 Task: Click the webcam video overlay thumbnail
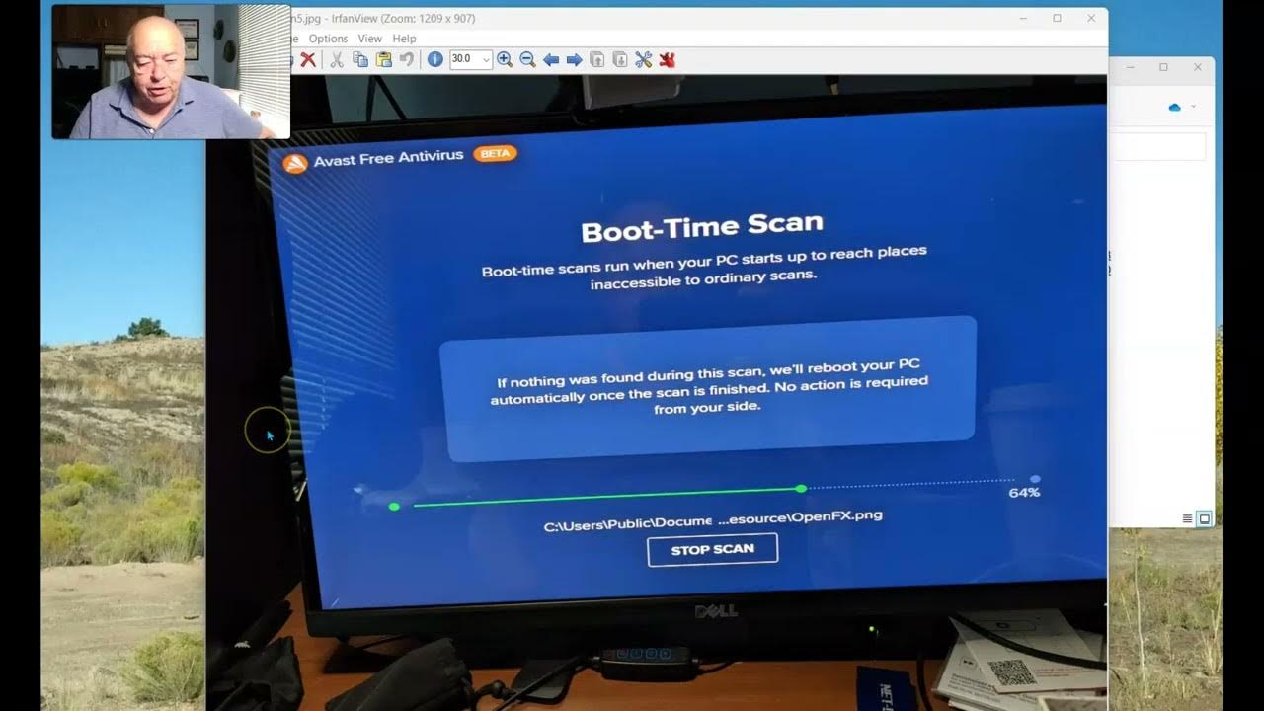pyautogui.click(x=171, y=71)
